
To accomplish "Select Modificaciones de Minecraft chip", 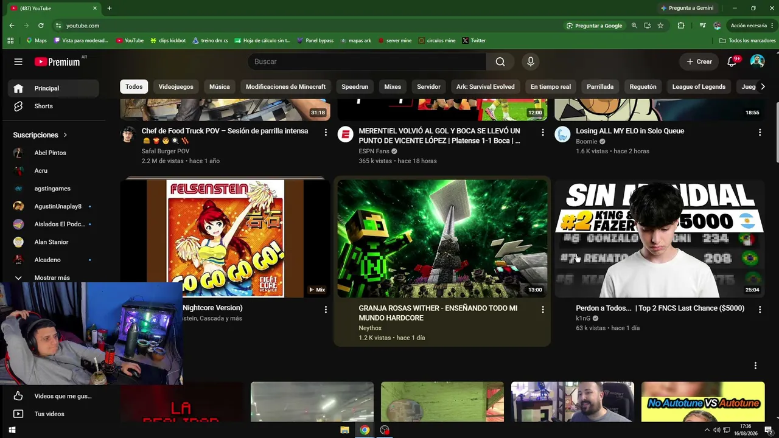I will 285,87.
